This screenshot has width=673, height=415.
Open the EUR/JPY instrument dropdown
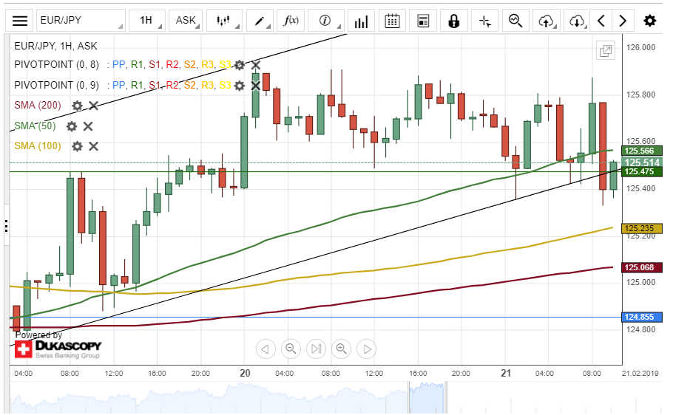[80, 21]
